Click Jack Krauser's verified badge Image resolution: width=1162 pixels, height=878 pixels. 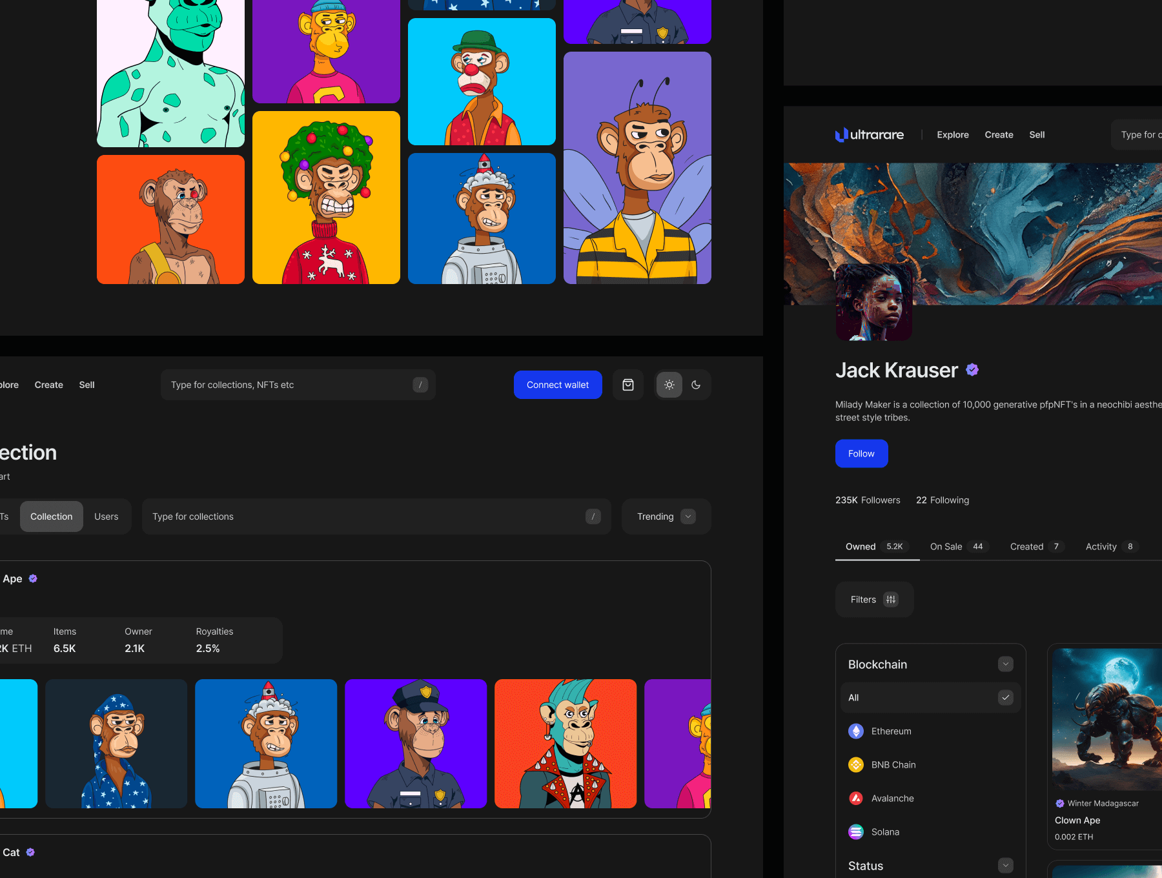[972, 370]
